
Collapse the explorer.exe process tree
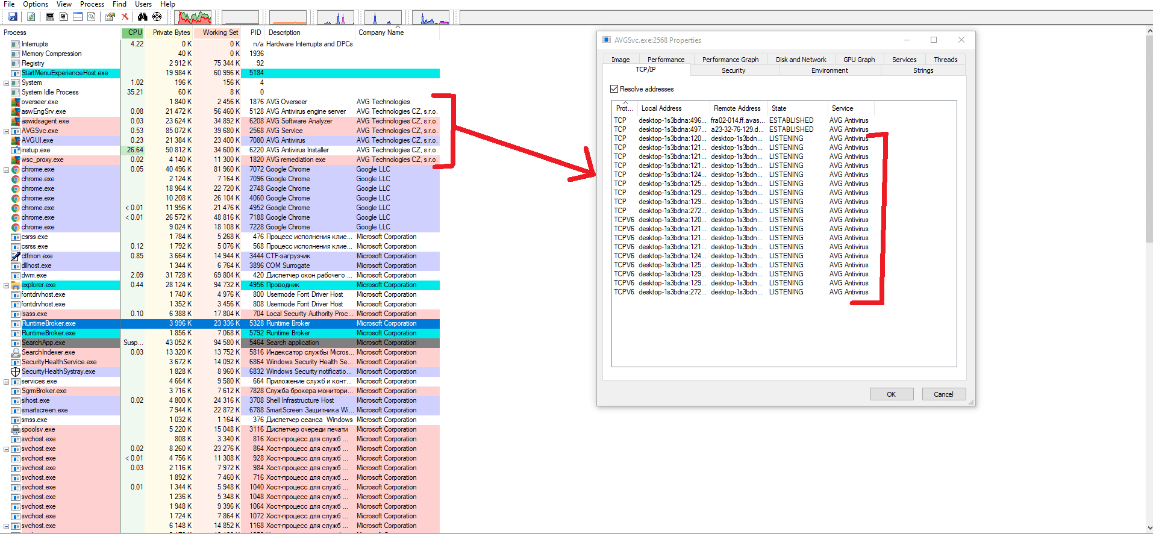(6, 285)
